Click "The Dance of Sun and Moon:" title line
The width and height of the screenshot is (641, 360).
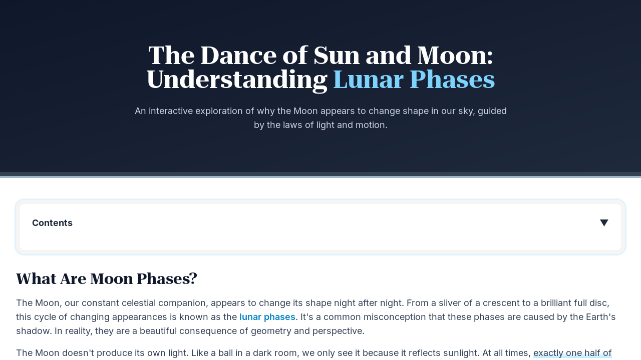tap(320, 55)
